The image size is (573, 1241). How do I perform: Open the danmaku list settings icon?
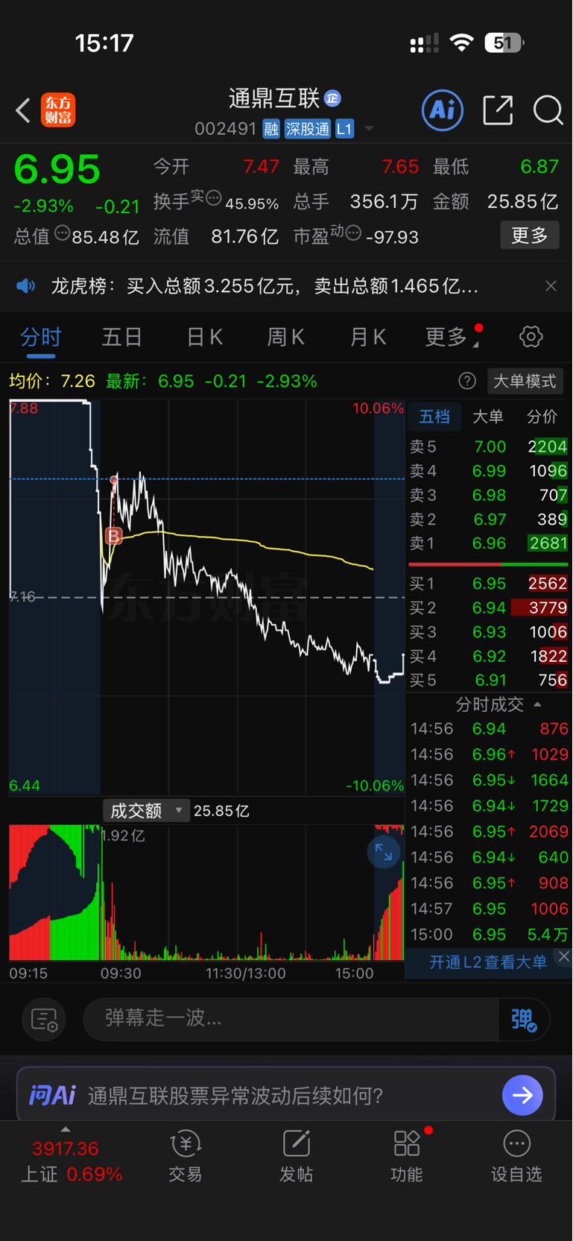point(45,1020)
